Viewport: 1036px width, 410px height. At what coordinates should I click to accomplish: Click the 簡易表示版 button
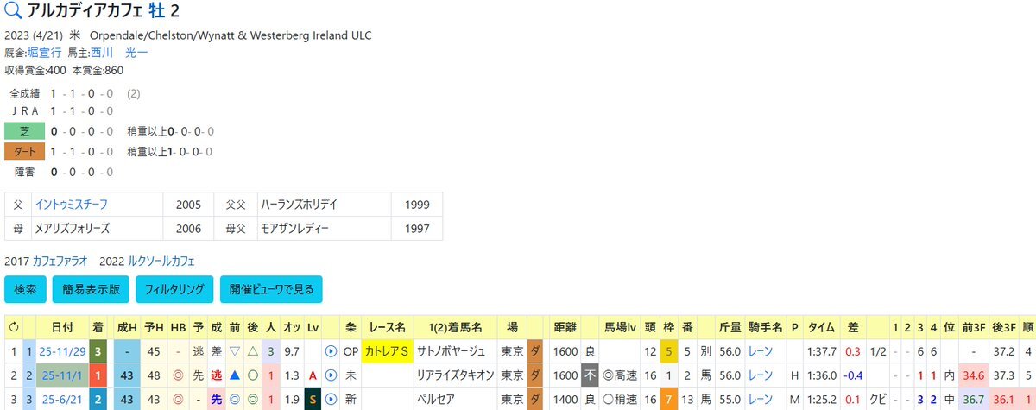click(90, 289)
